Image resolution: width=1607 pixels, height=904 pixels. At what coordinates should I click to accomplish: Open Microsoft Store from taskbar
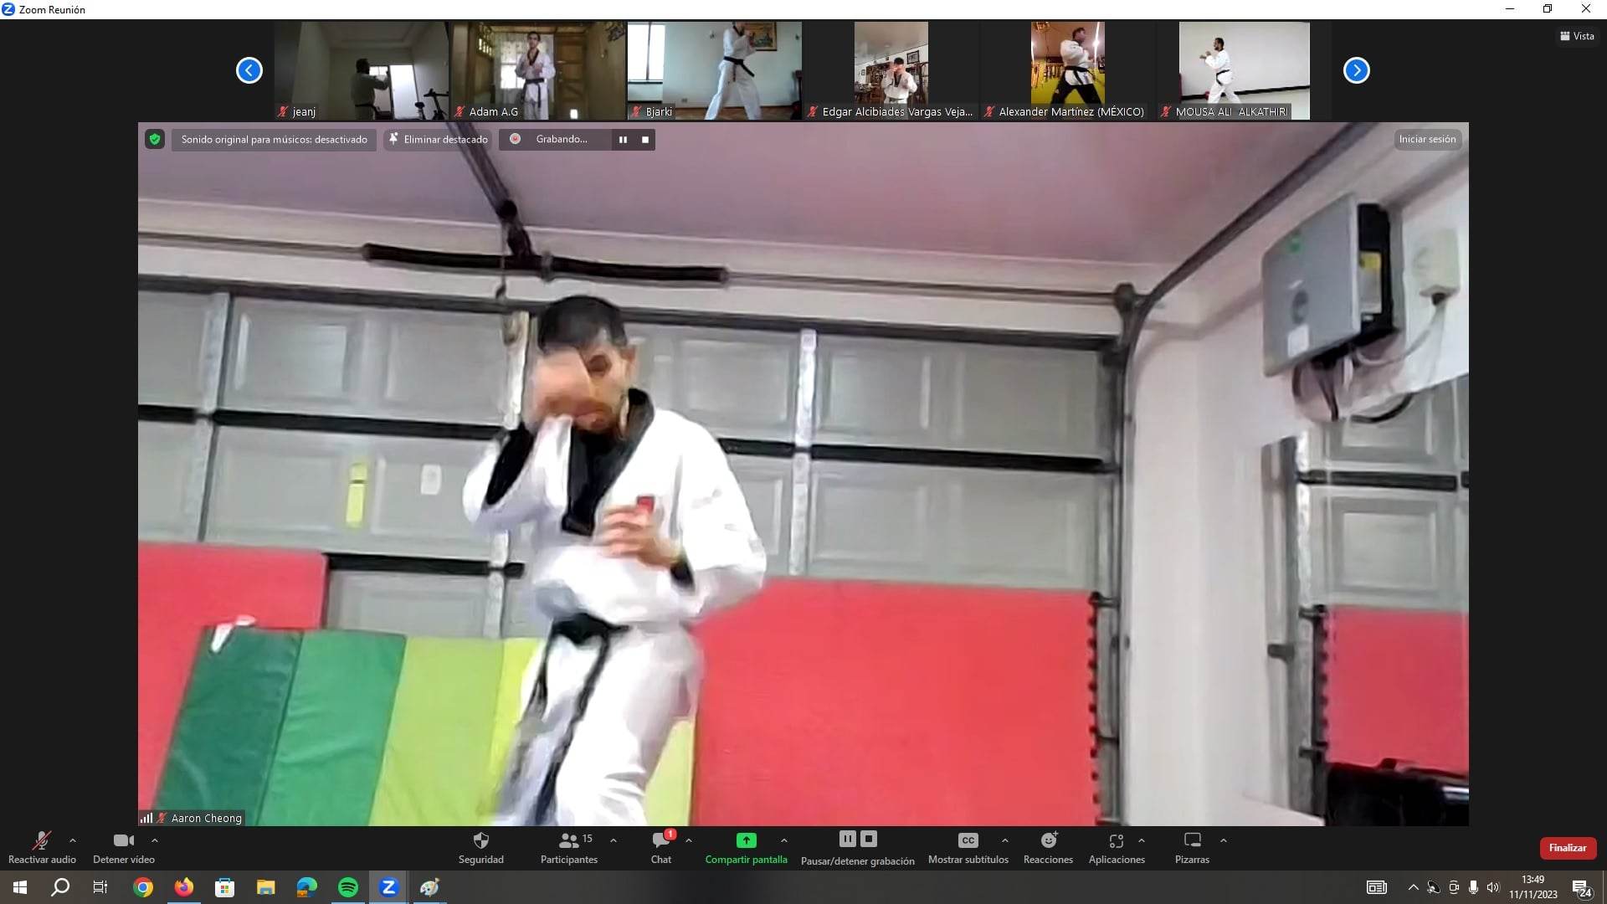[x=224, y=887]
